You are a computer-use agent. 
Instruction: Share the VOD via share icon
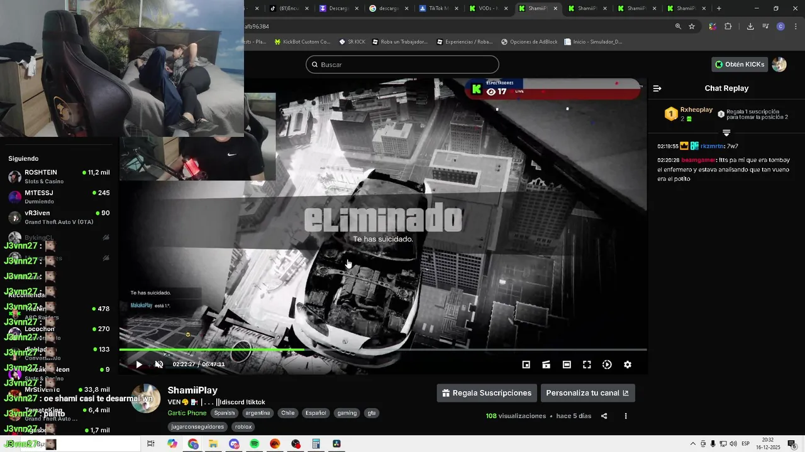(x=604, y=416)
